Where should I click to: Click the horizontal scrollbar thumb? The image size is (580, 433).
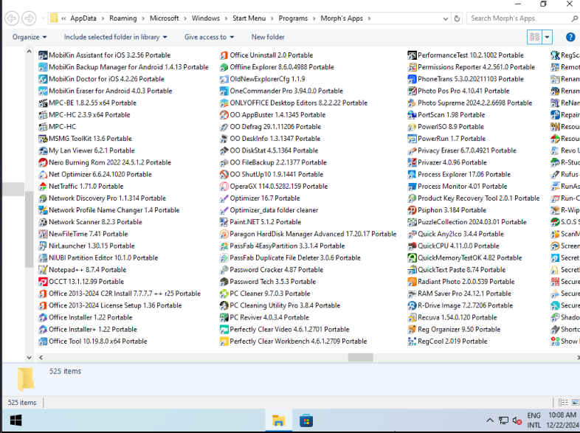360,358
